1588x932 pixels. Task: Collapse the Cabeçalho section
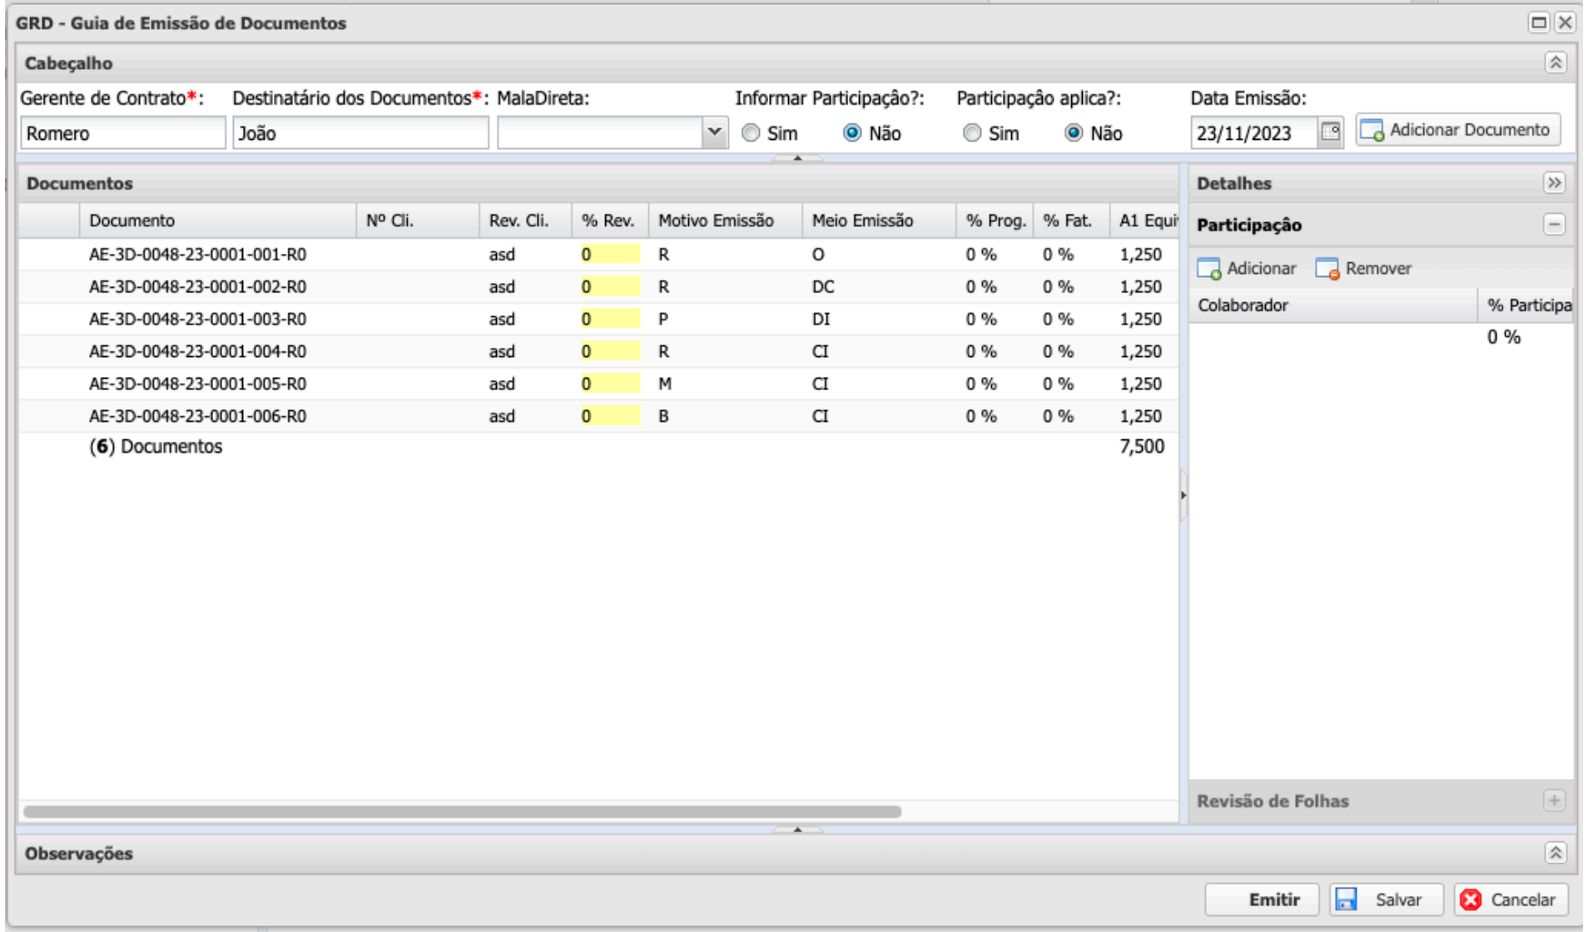click(1555, 63)
